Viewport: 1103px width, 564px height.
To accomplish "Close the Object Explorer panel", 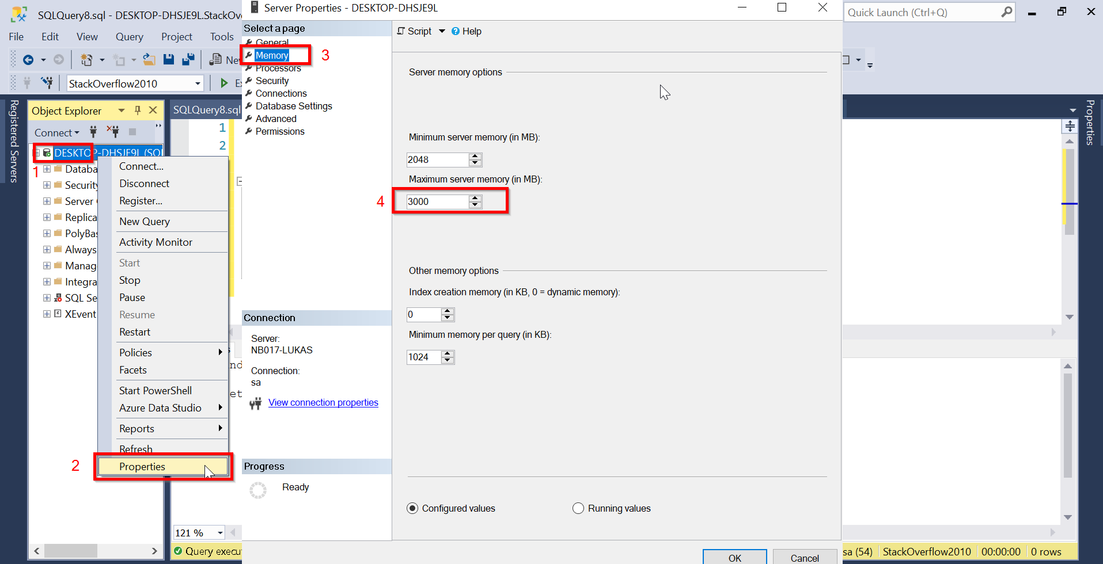I will [153, 110].
